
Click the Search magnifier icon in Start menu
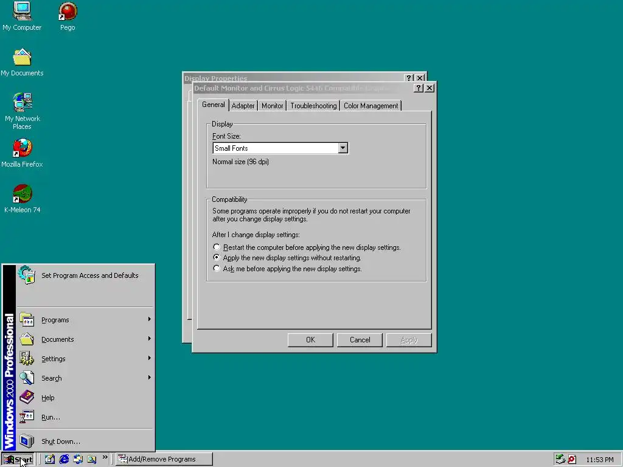(27, 378)
